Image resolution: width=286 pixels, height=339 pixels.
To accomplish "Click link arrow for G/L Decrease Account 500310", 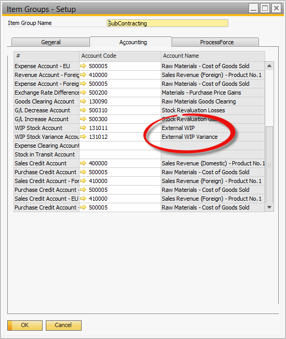I will (83, 110).
